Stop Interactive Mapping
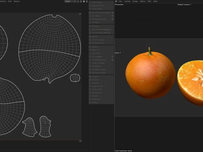 [101, 33]
